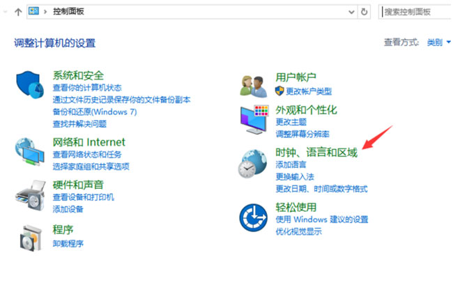Screen dimensions: 453x292
Task: Open the 系统和安全 category heading
Action: point(78,75)
